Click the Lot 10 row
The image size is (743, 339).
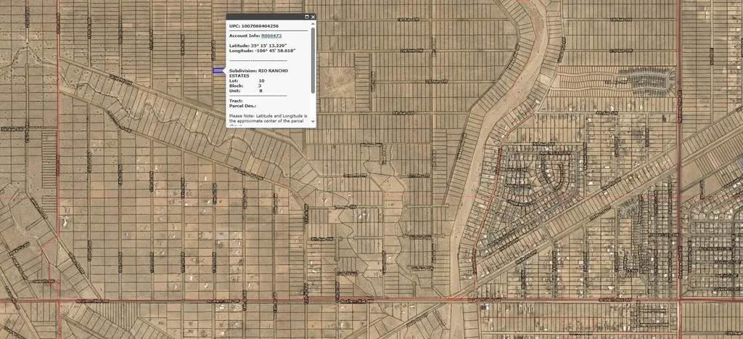(247, 81)
